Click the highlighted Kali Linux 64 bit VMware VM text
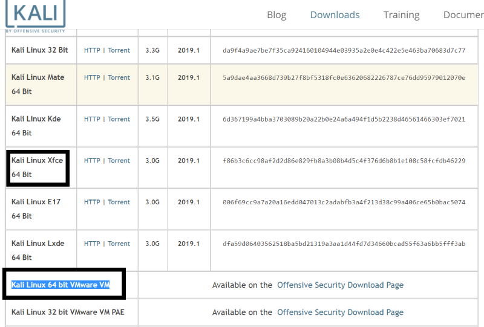This screenshot has height=327, width=484. (x=60, y=285)
